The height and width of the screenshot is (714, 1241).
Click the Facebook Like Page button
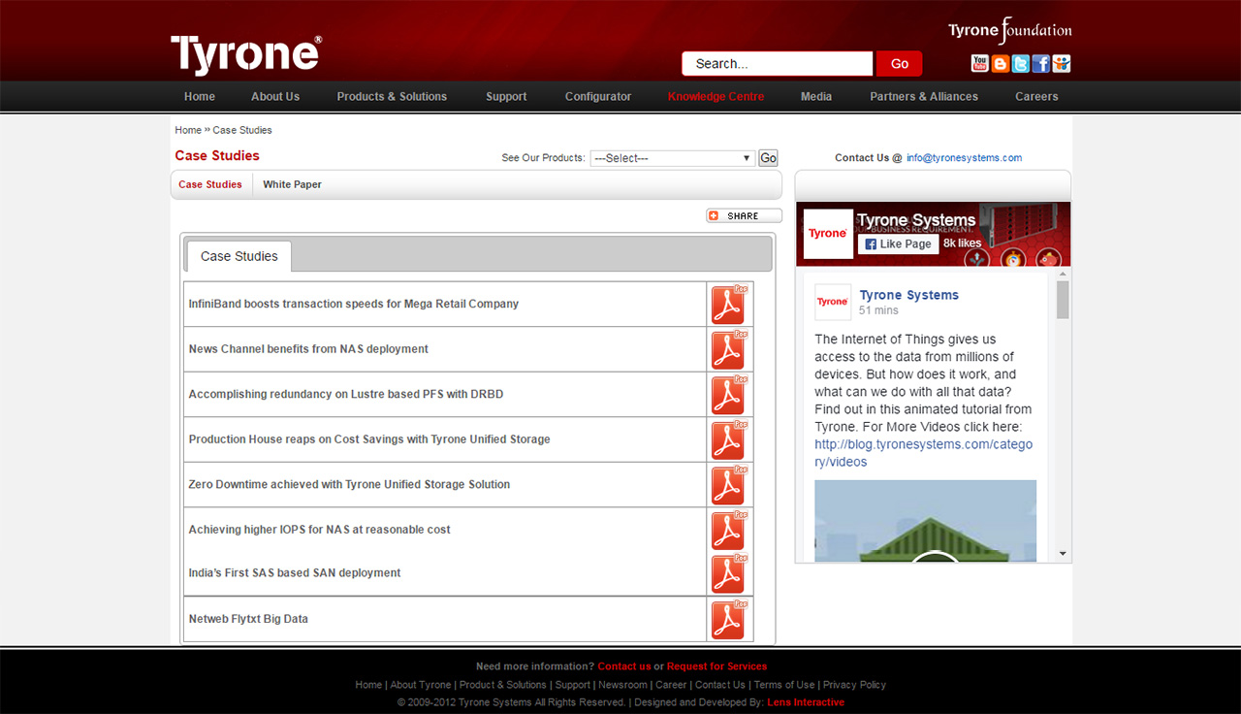coord(898,243)
